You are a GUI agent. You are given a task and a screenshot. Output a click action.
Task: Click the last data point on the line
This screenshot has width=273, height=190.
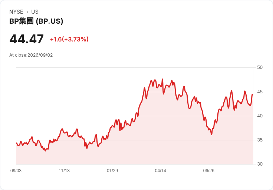click(253, 94)
